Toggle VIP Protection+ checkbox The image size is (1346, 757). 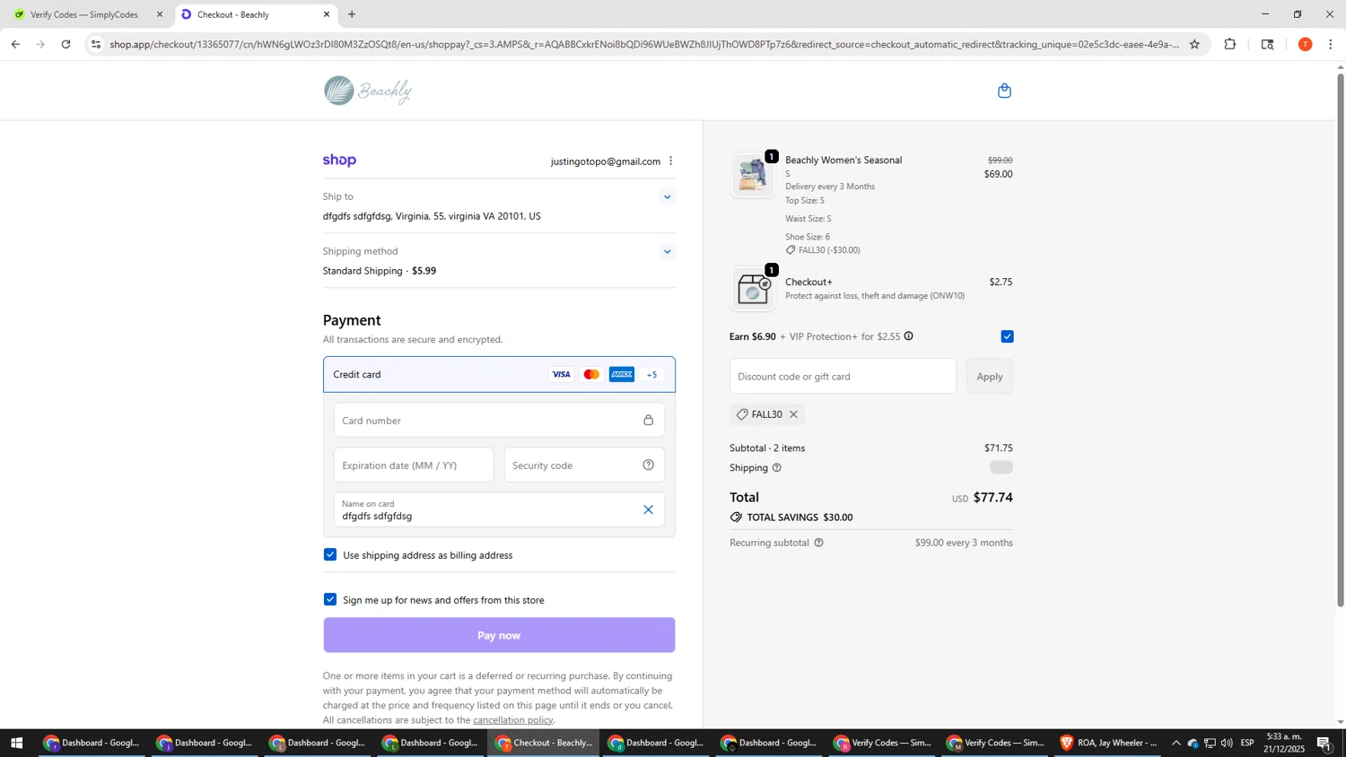pyautogui.click(x=1007, y=336)
